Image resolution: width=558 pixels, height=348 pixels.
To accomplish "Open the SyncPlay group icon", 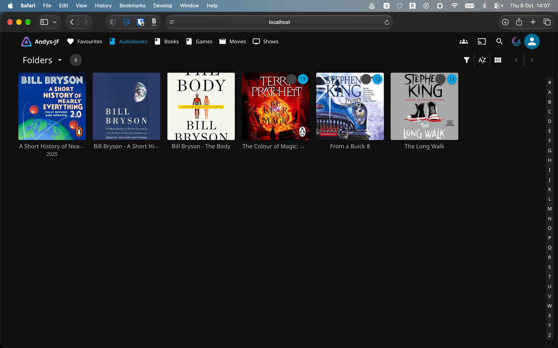I will point(464,42).
